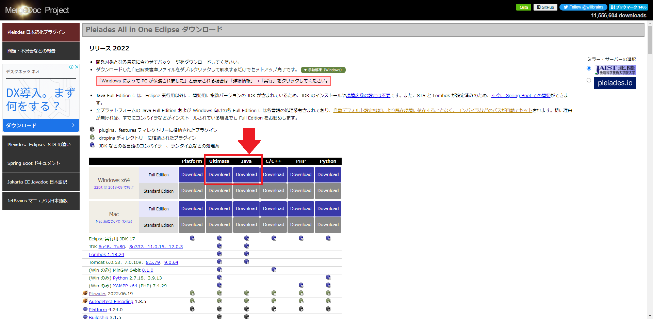Download Mac Full Edition Platform
Viewport: 653px width, 319px height.
coord(192,209)
